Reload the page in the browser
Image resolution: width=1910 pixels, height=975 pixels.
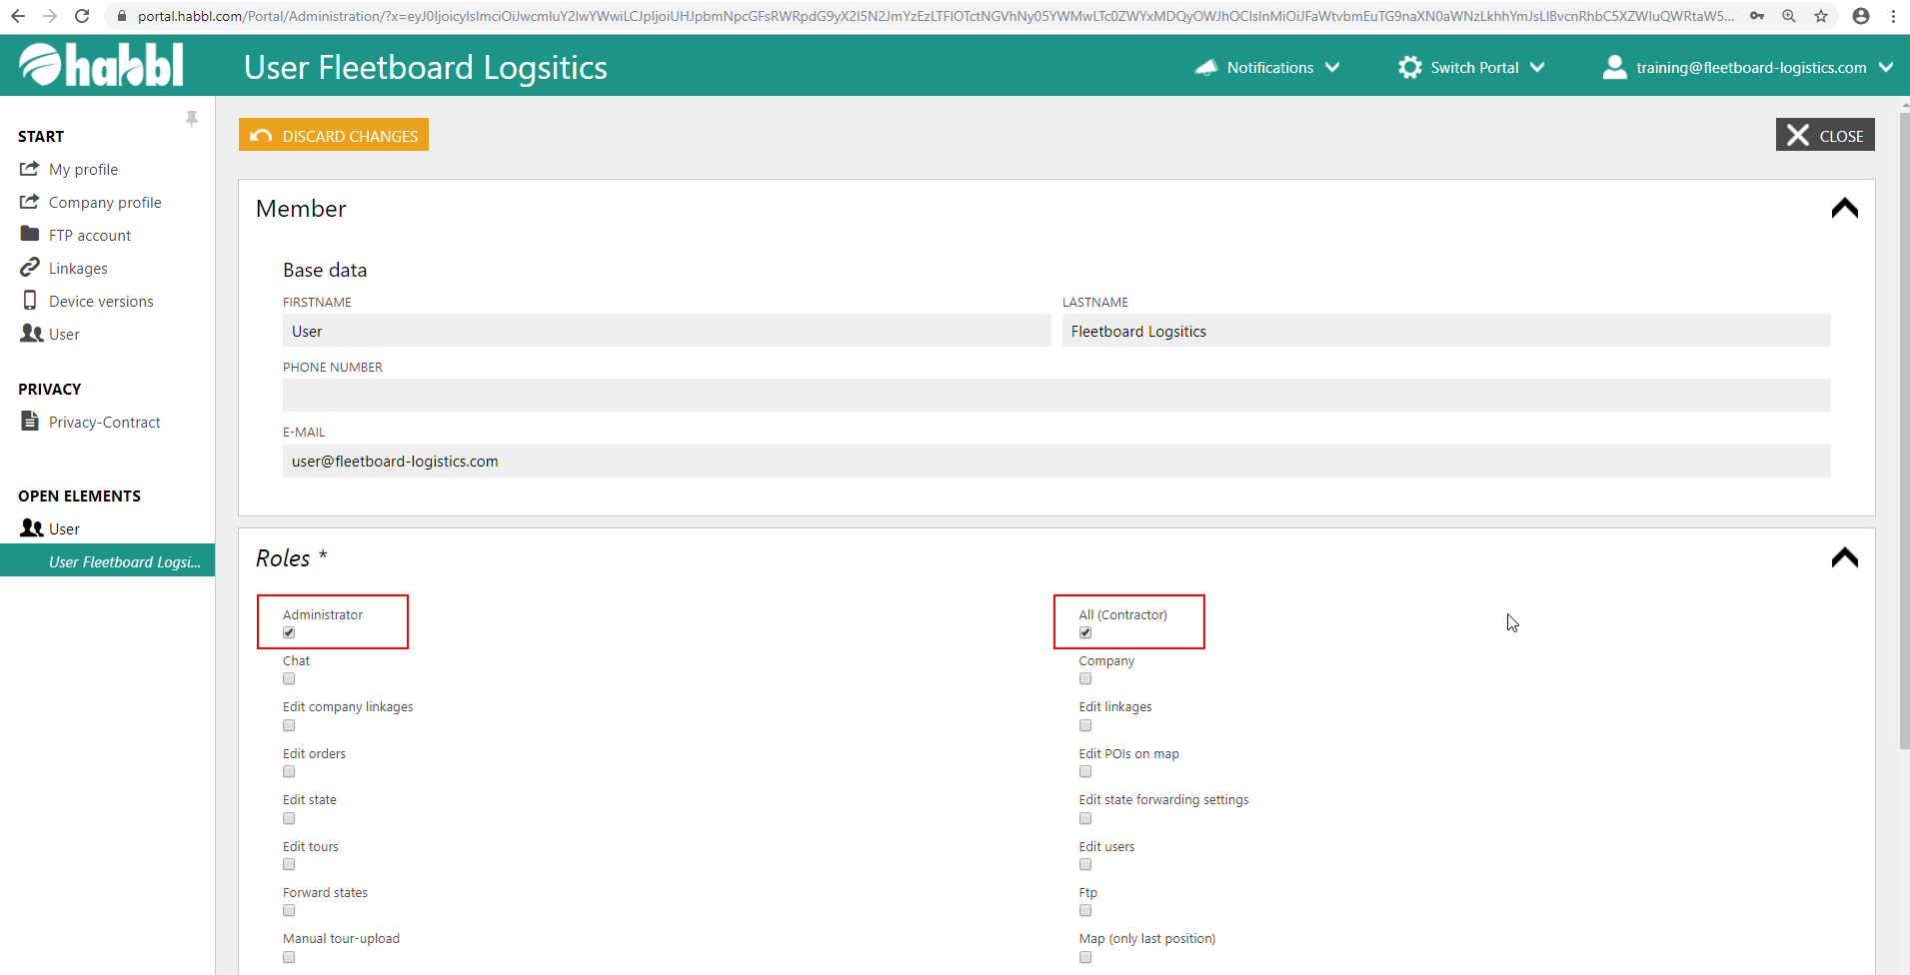[x=82, y=16]
